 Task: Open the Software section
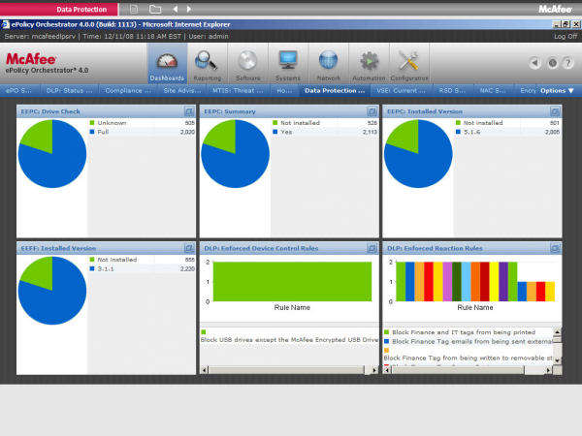pyautogui.click(x=247, y=63)
